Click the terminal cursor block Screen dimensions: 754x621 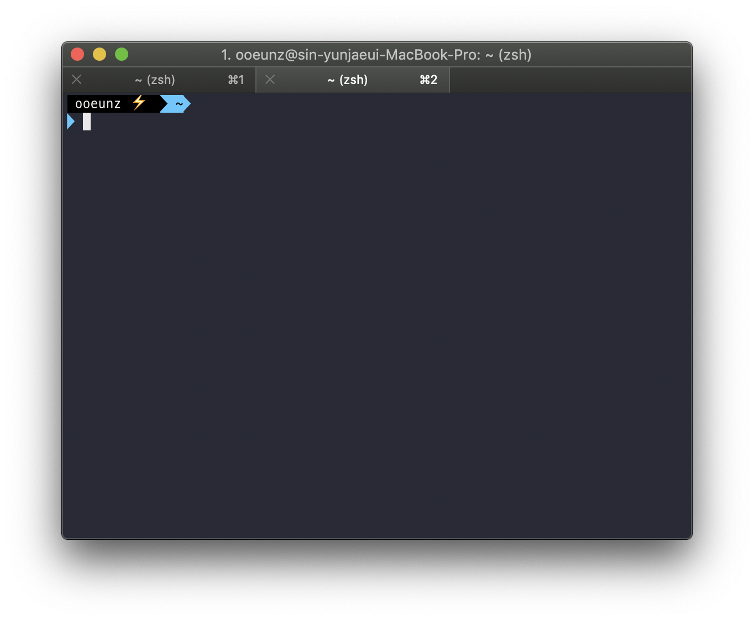[87, 122]
